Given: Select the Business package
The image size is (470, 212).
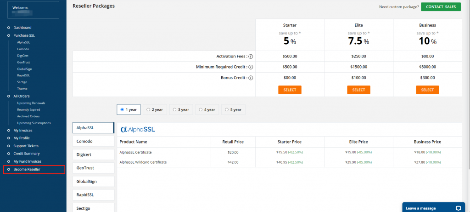Looking at the screenshot, I should pos(427,90).
